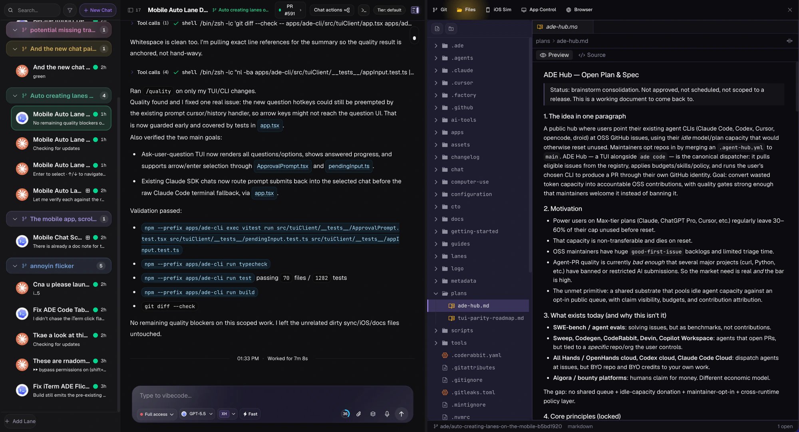
Task: Expand the apps folder in file tree
Action: (436, 132)
